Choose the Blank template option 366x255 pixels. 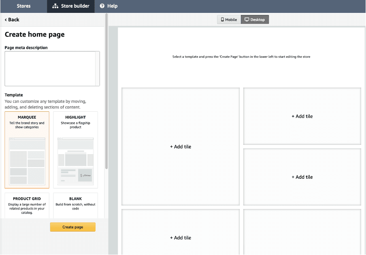pos(75,205)
